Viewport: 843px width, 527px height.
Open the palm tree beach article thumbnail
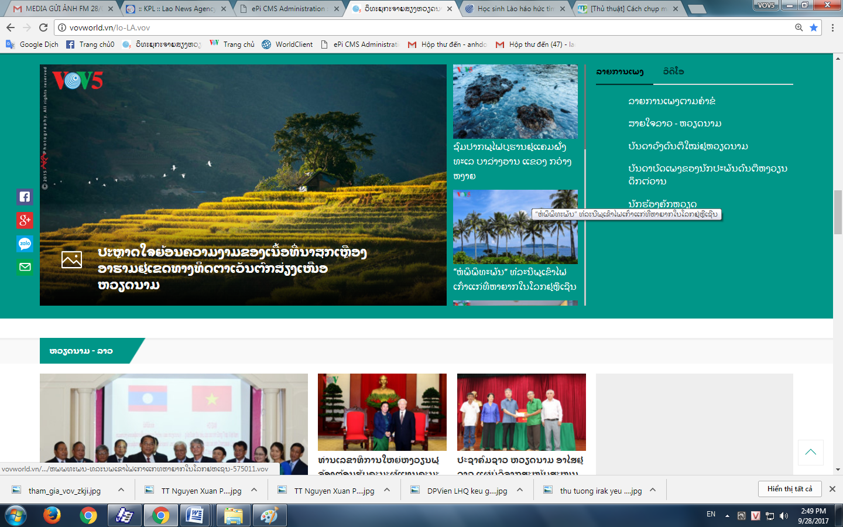(x=515, y=227)
